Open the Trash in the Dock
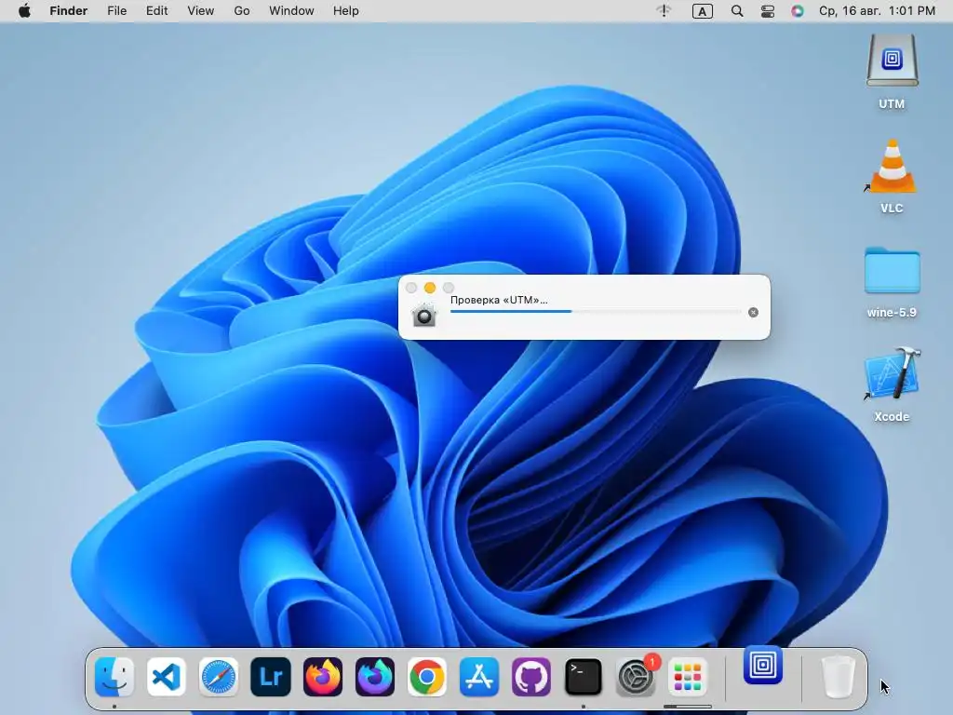Screen dimensions: 953x715 [x=839, y=677]
